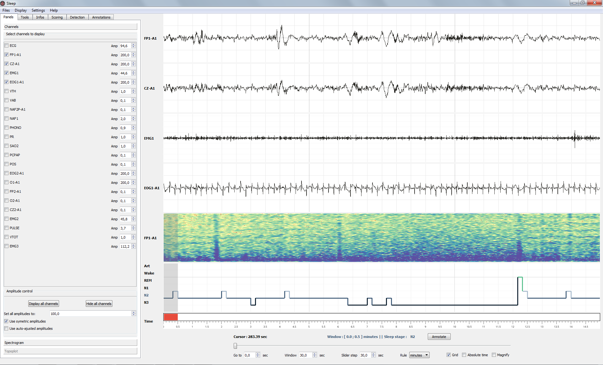Enable the Magnify checkbox
This screenshot has height=365, width=603.
click(494, 355)
